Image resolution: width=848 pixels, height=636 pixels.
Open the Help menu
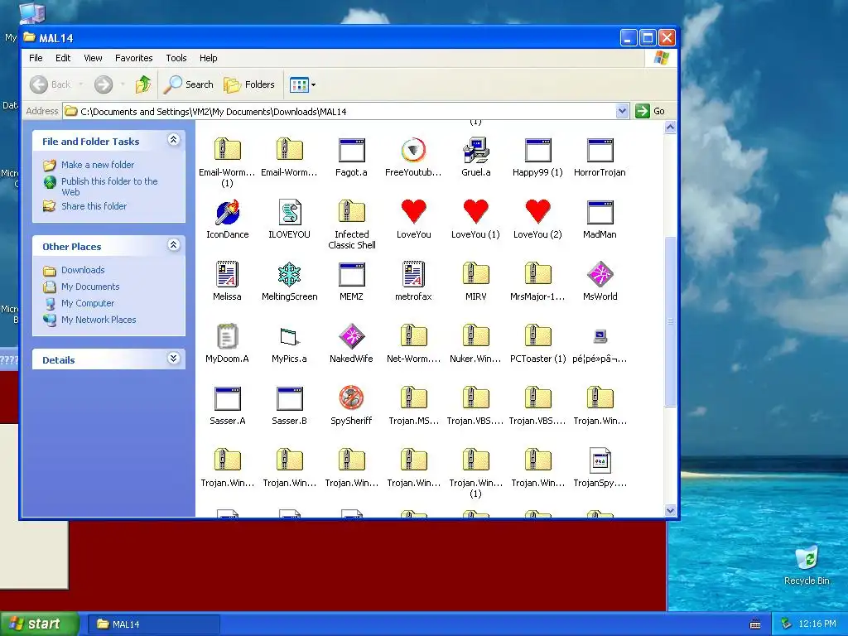(x=208, y=58)
